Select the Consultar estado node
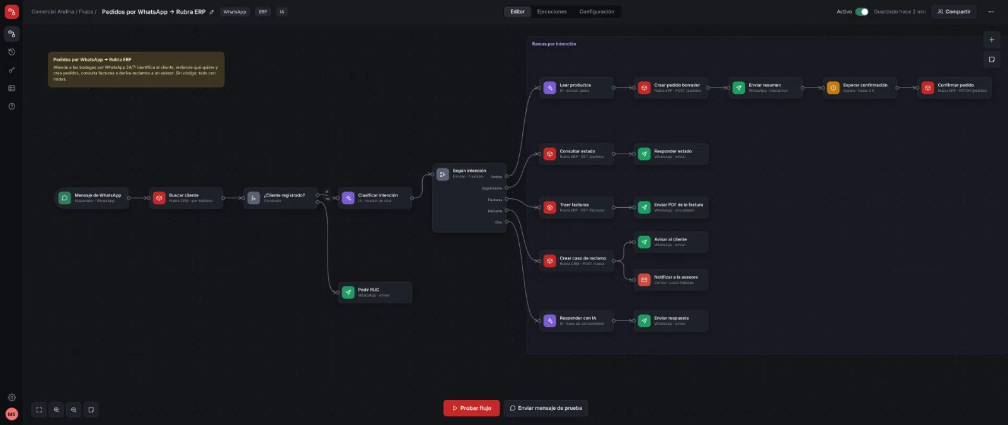1008x425 pixels. click(x=576, y=154)
